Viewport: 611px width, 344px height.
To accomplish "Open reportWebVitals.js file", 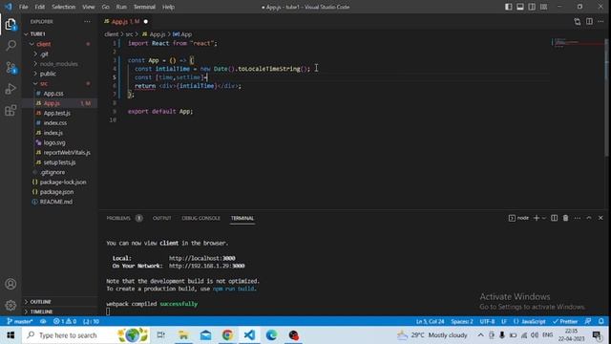I will (67, 153).
